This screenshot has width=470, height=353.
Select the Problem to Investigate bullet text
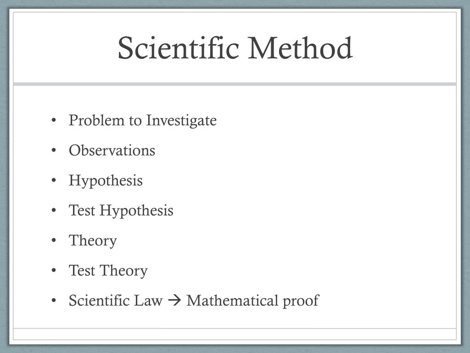[143, 121]
